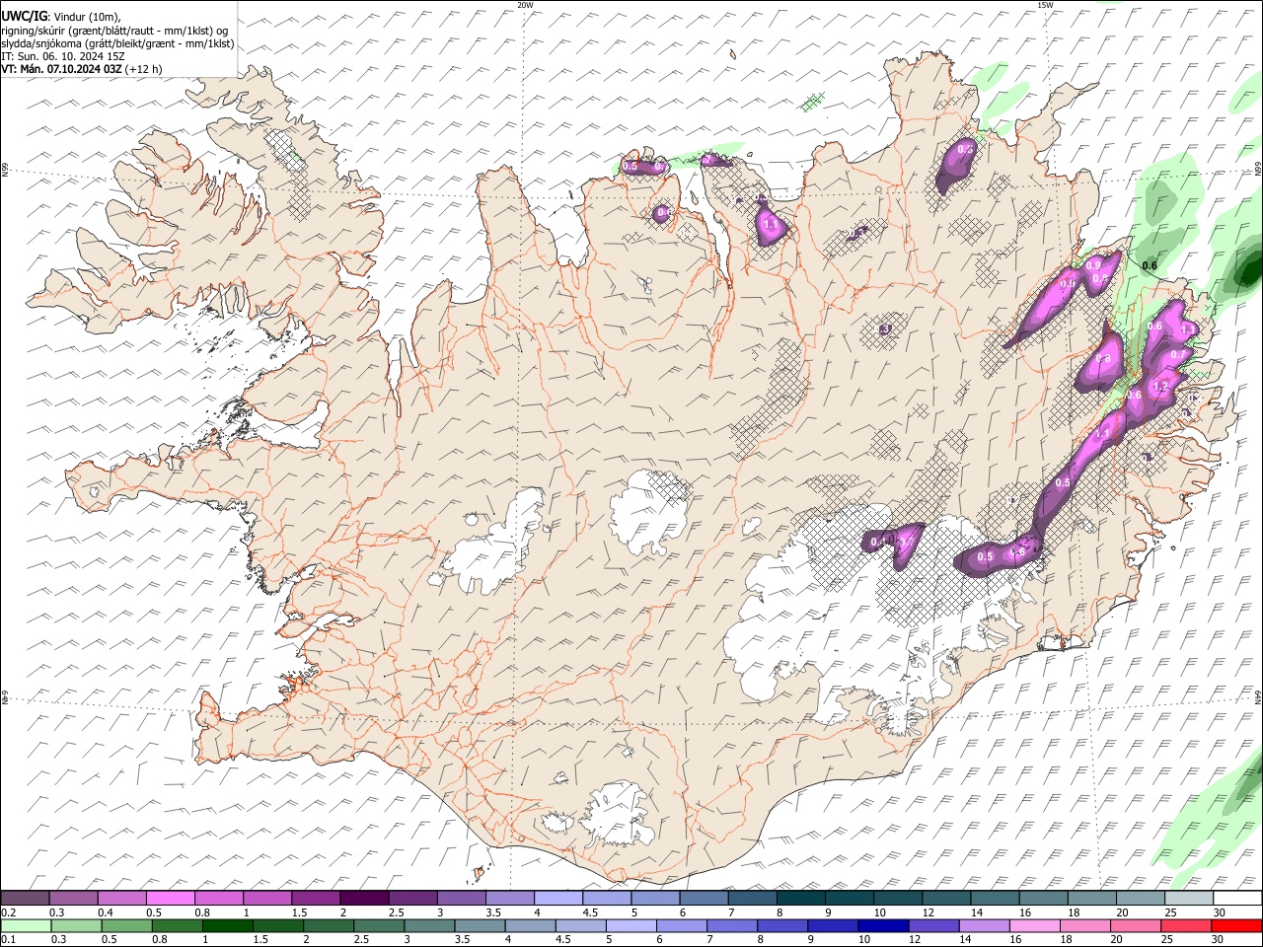Screen dimensions: 1263x947
Task: Click the 'rigning/skúrir (grænt/blátt/rautt' legend description line
Action: click(114, 31)
